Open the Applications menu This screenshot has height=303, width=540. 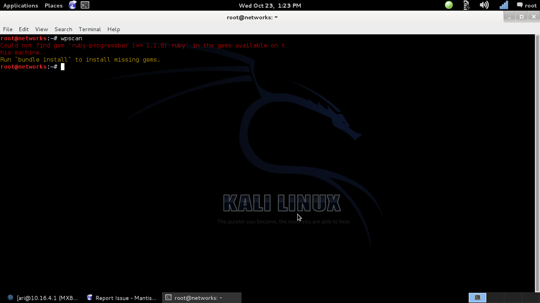click(x=21, y=6)
